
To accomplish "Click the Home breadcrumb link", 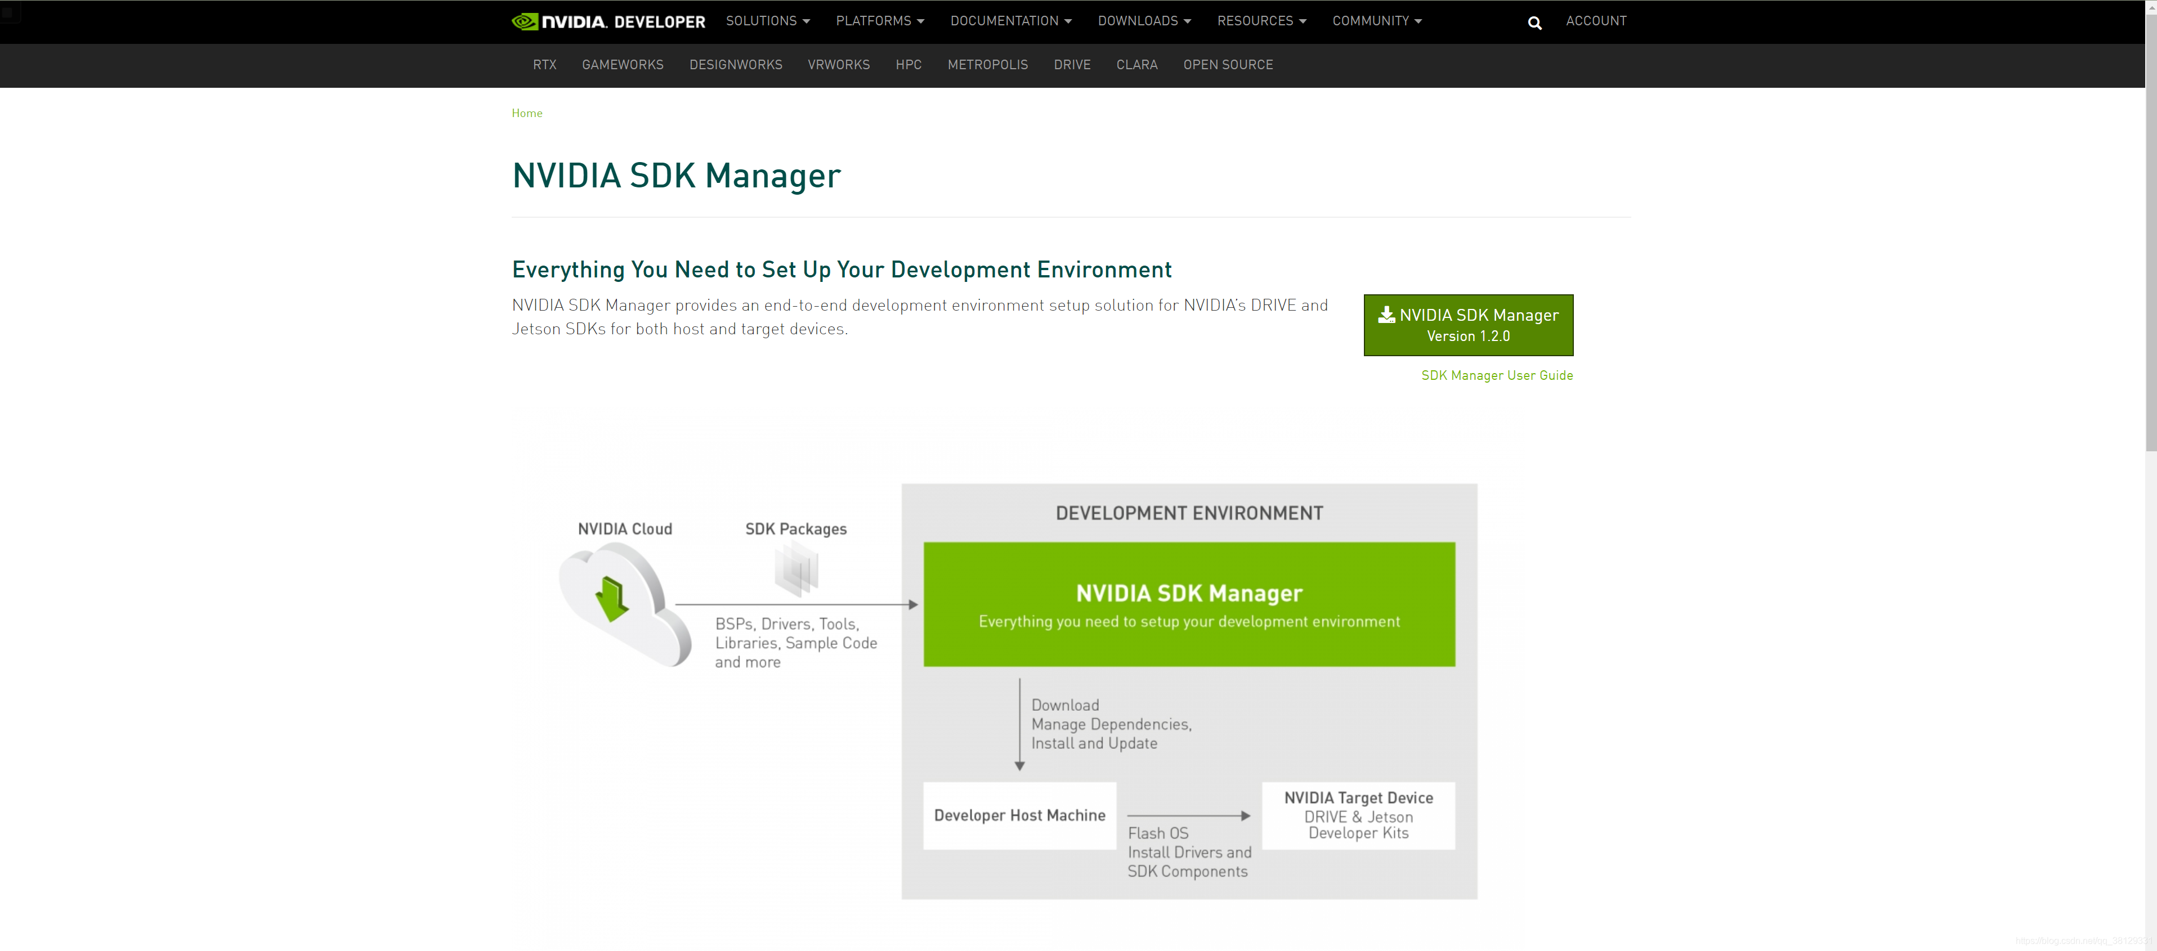I will pyautogui.click(x=527, y=113).
